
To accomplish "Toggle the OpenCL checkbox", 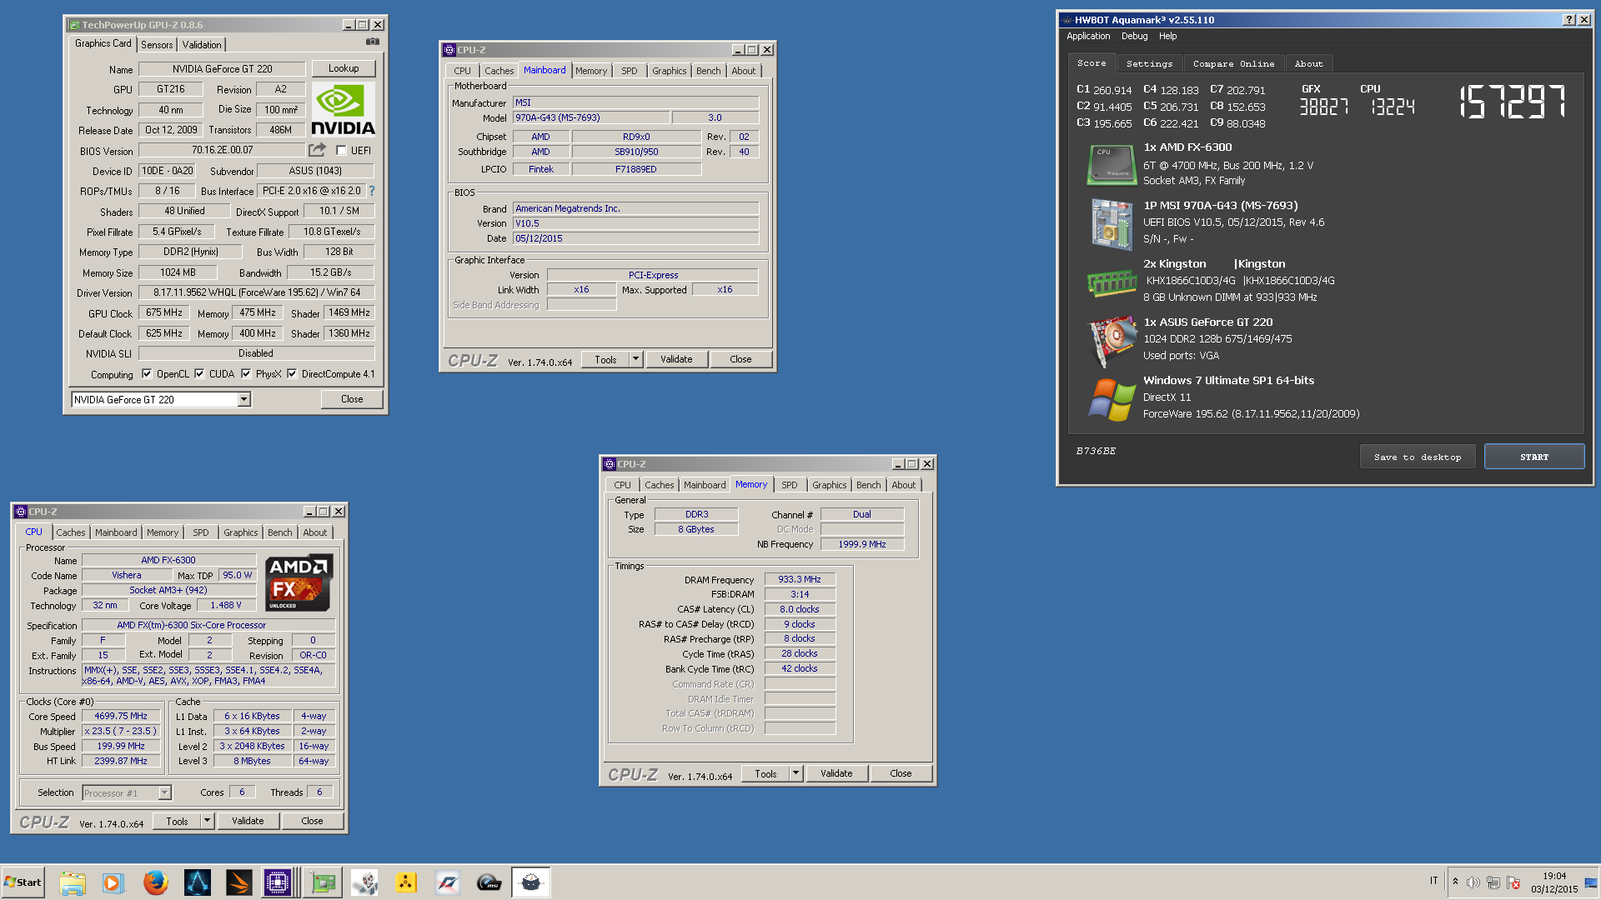I will [147, 374].
